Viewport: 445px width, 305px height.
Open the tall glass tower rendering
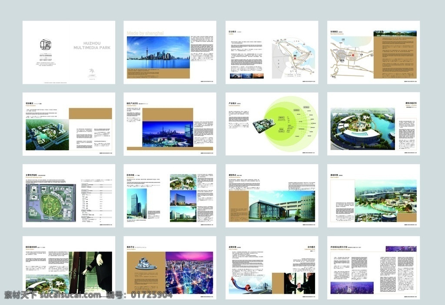click(x=137, y=204)
